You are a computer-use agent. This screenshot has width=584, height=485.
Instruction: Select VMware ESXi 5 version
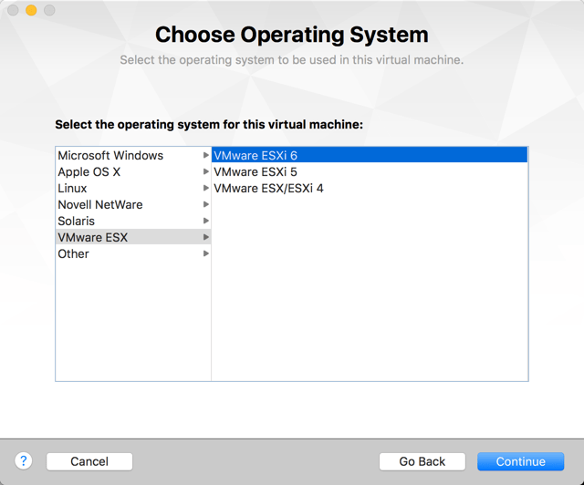click(255, 171)
